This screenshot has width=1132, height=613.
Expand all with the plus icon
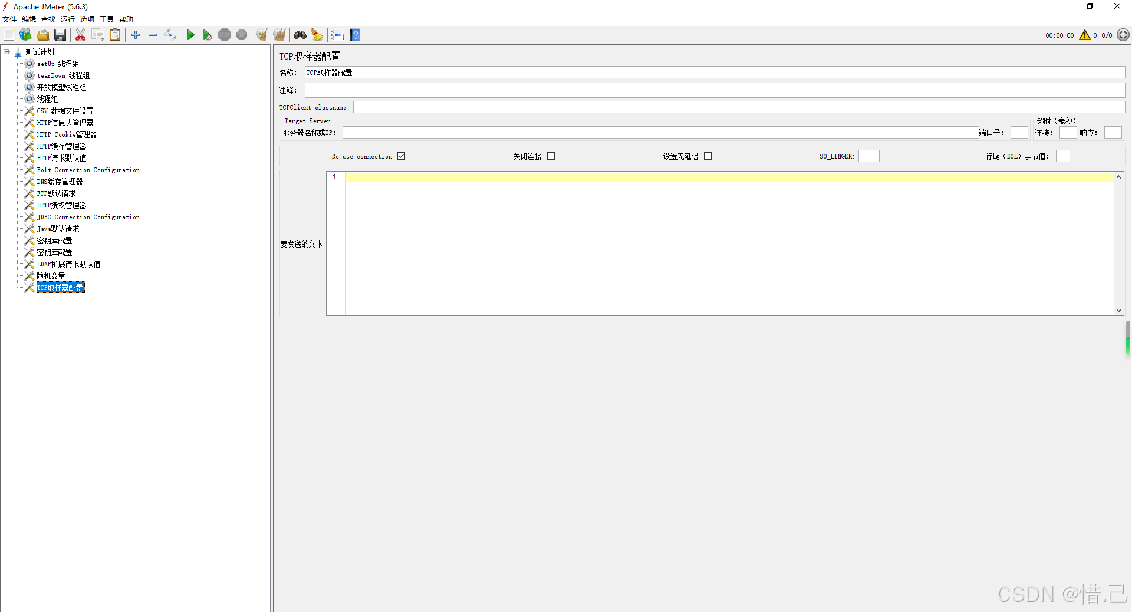pyautogui.click(x=136, y=35)
